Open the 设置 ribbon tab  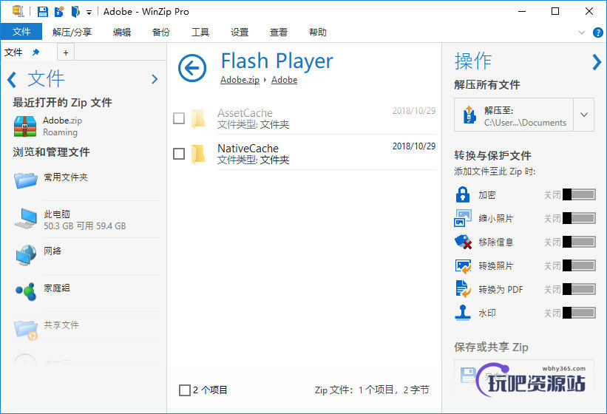pos(240,32)
